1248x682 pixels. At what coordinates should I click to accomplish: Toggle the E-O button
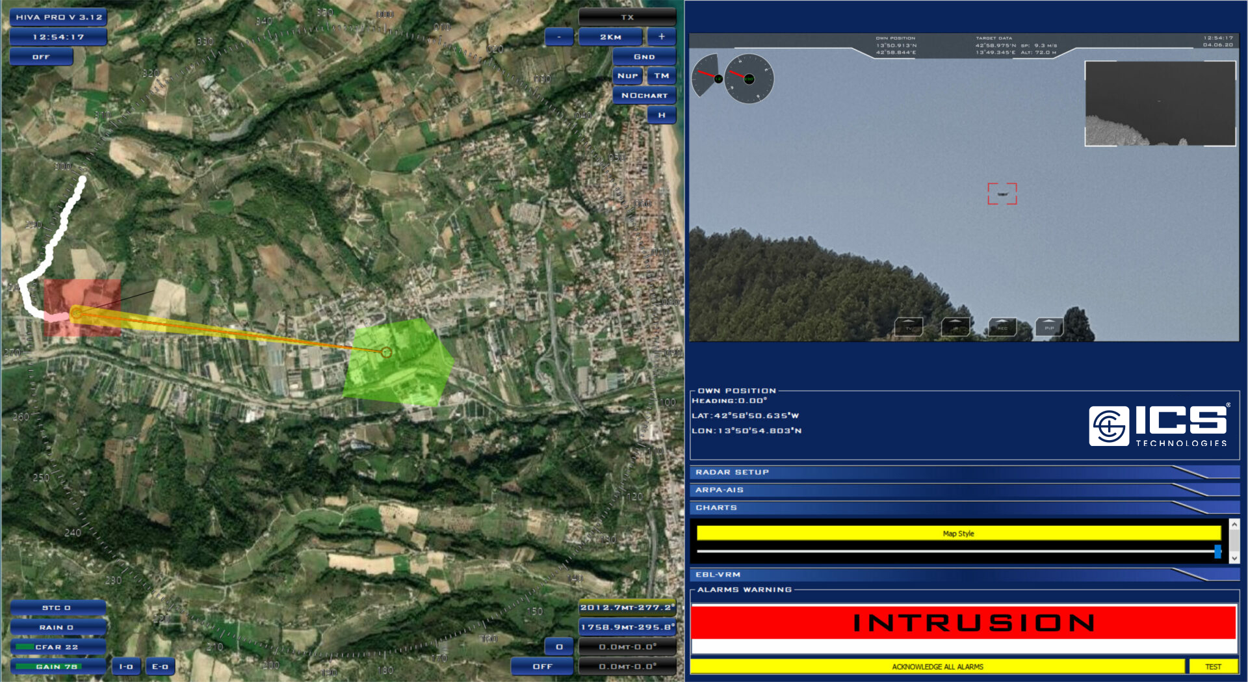160,666
